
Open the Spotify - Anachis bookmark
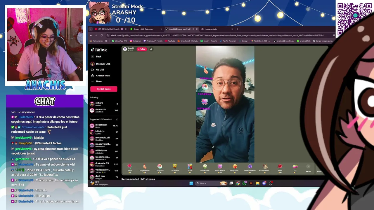(209, 41)
